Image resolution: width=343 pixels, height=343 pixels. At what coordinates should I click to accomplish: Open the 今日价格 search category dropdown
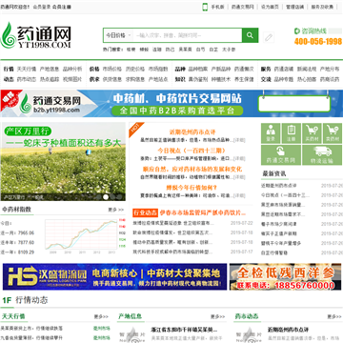pyautogui.click(x=118, y=35)
